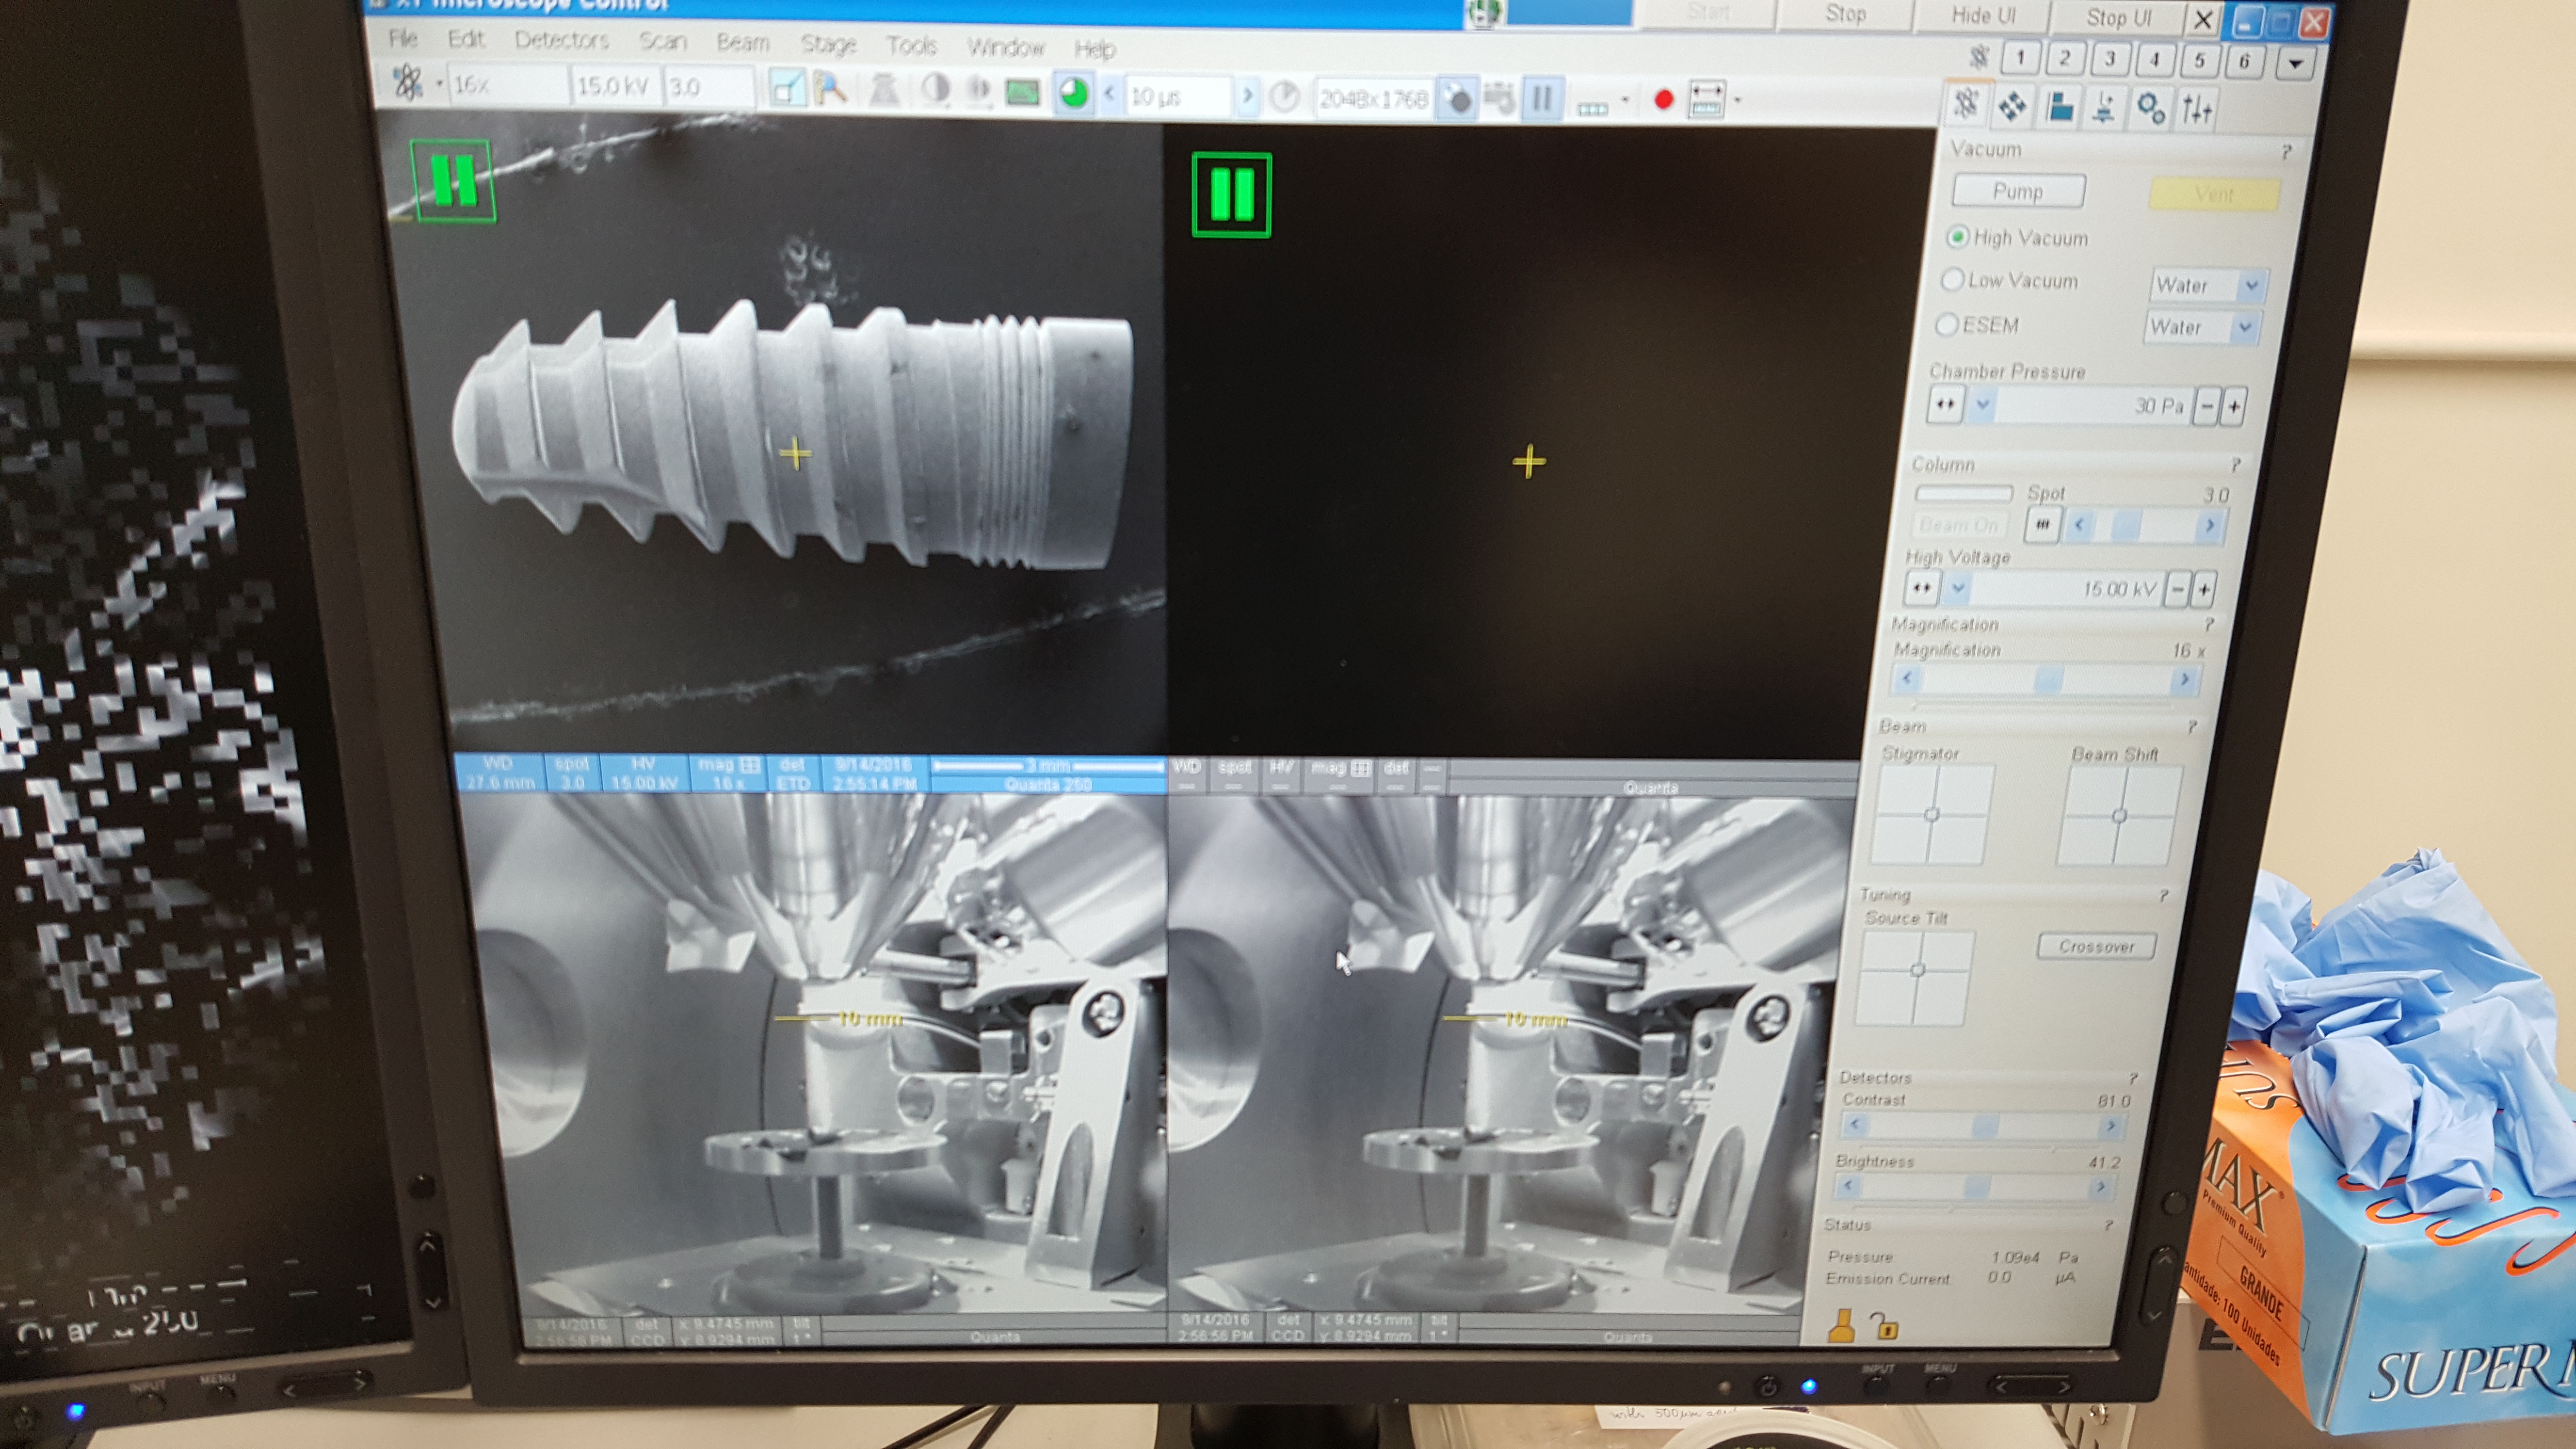Open the Detectors menu

(x=561, y=41)
